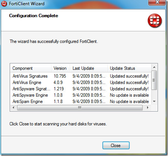The image size is (168, 156).
Task: Select the AntiVirus Signatures row
Action: pos(81,76)
